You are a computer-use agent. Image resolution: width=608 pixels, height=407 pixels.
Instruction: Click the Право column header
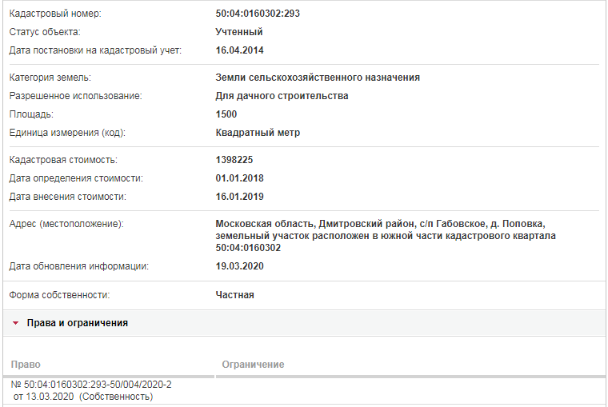26,365
